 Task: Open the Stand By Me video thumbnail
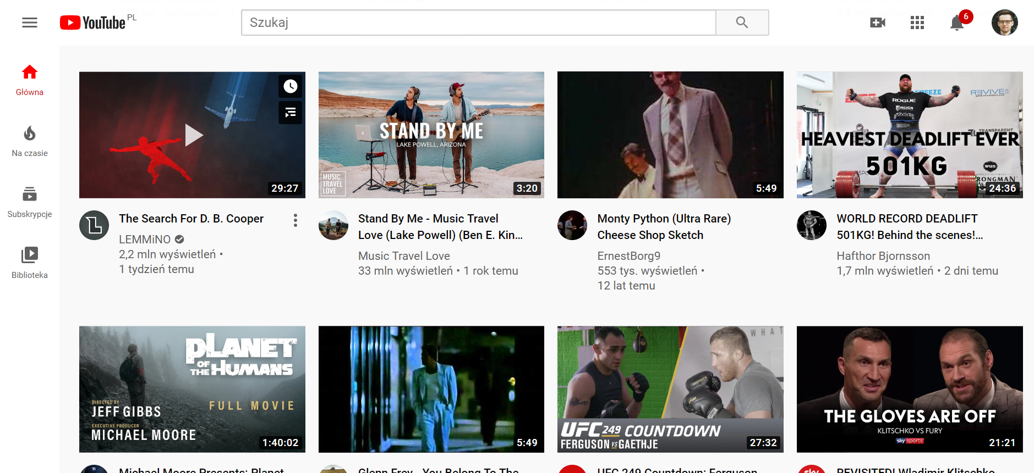click(431, 135)
